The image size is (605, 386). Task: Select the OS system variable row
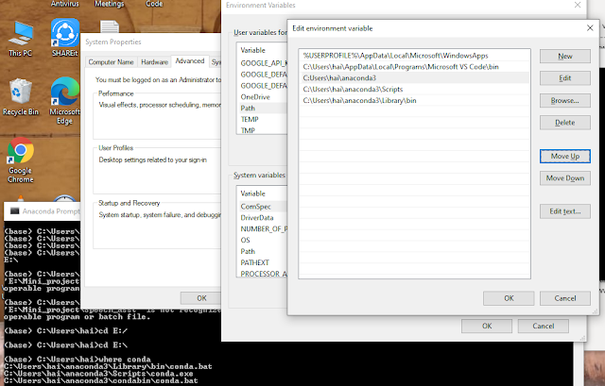[263, 240]
